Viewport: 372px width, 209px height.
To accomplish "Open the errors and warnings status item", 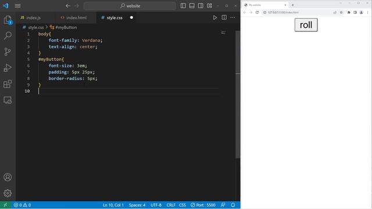I will [x=22, y=205].
